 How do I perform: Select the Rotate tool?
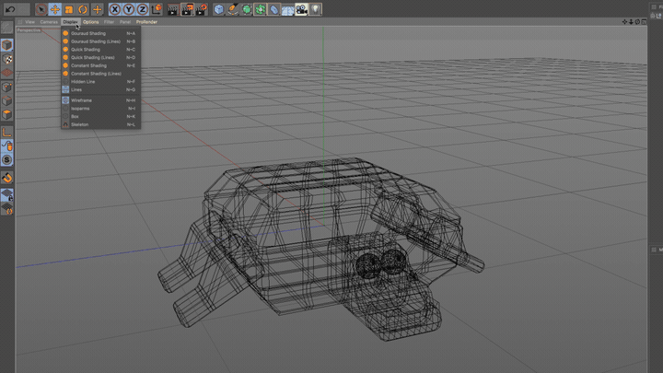tap(83, 9)
